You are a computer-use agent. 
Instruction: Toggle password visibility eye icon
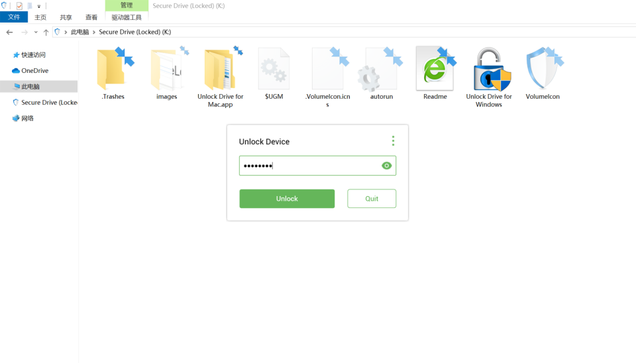tap(386, 166)
